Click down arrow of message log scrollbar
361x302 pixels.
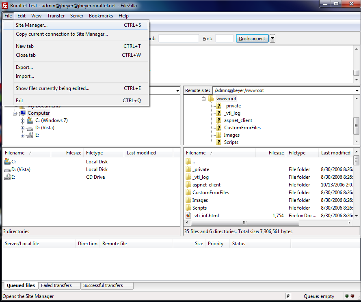point(357,80)
